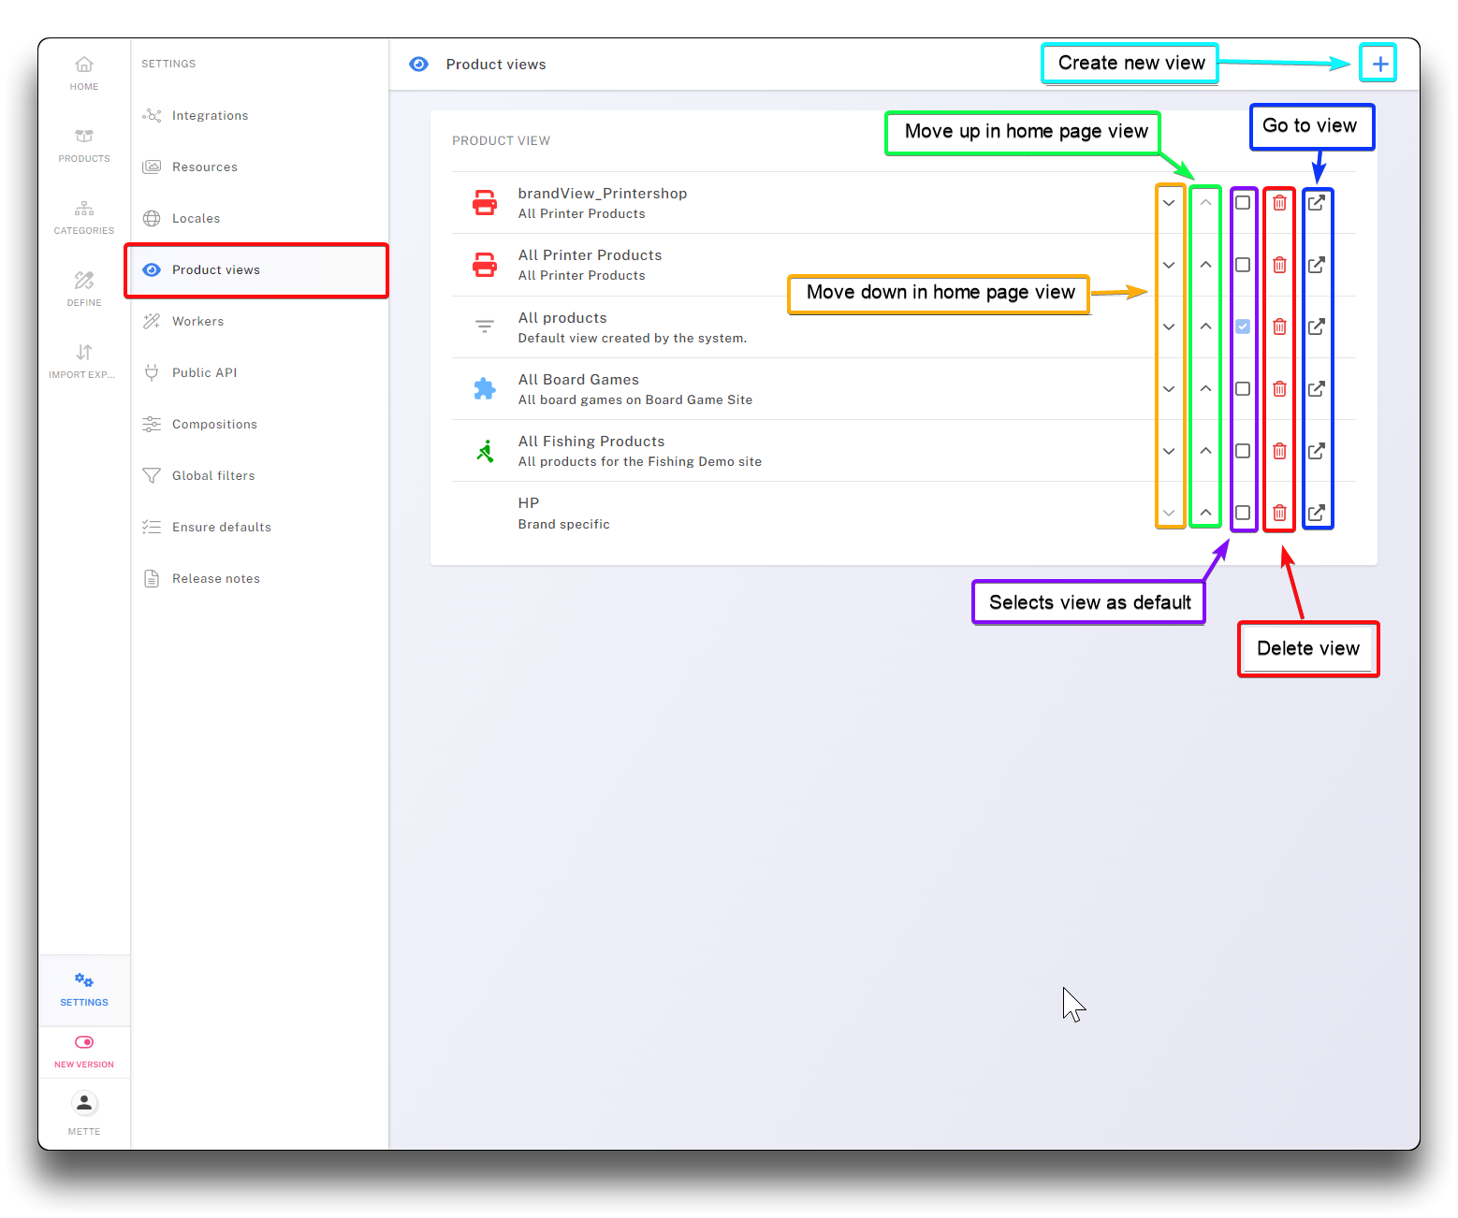Screen dimensions: 1458x1218
Task: Select the All Fishing Products row title
Action: pyautogui.click(x=591, y=442)
